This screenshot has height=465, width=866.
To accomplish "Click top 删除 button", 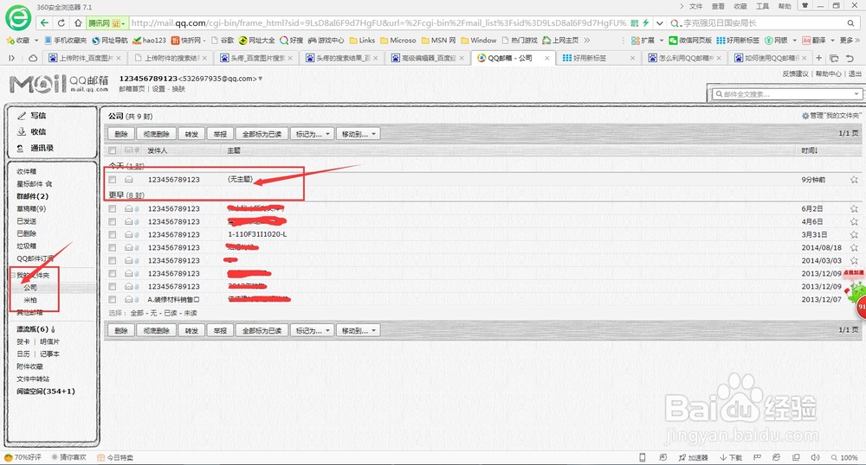I will coord(121,134).
